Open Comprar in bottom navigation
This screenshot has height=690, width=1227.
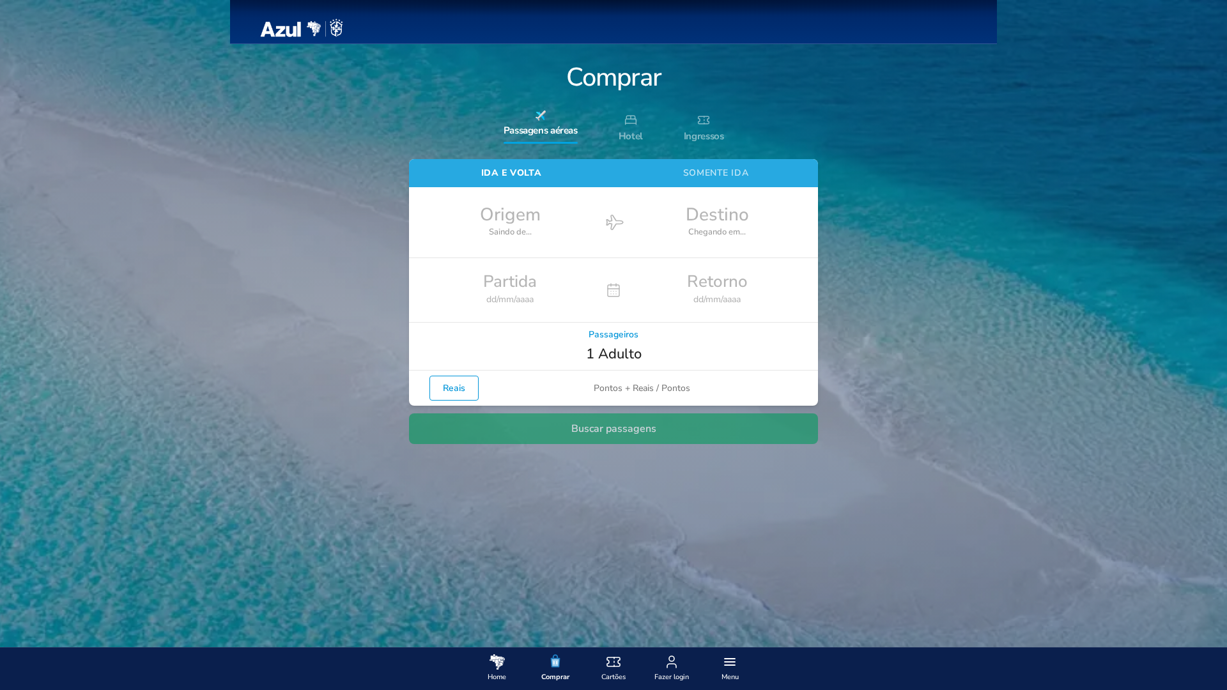click(555, 668)
